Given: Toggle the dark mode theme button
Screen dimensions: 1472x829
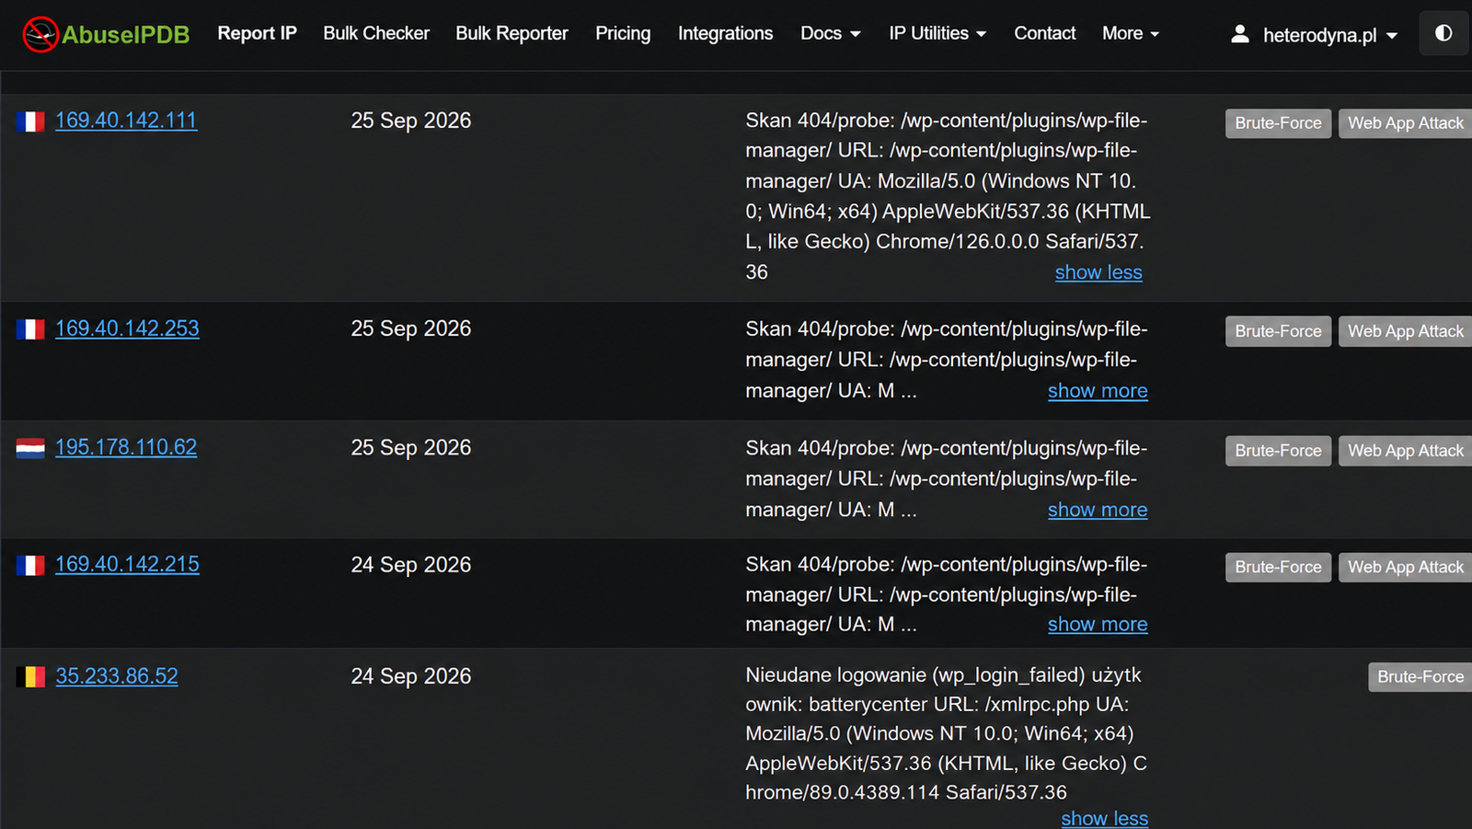Looking at the screenshot, I should pos(1443,33).
